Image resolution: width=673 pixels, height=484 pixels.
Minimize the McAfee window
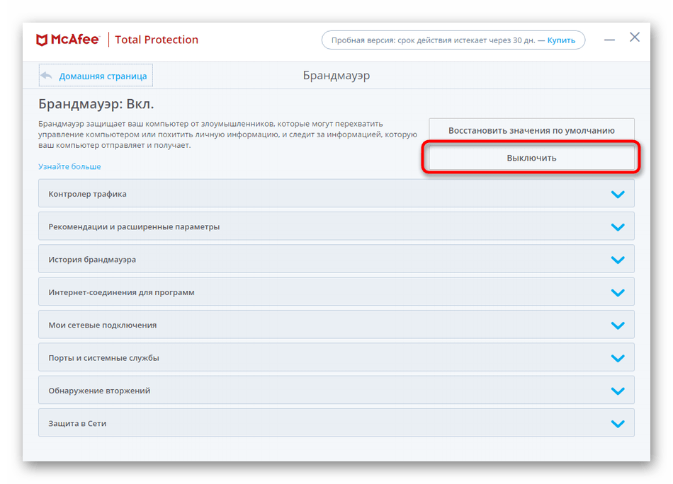(x=609, y=40)
